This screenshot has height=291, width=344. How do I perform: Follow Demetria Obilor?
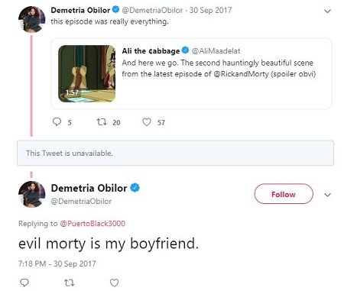(x=284, y=194)
